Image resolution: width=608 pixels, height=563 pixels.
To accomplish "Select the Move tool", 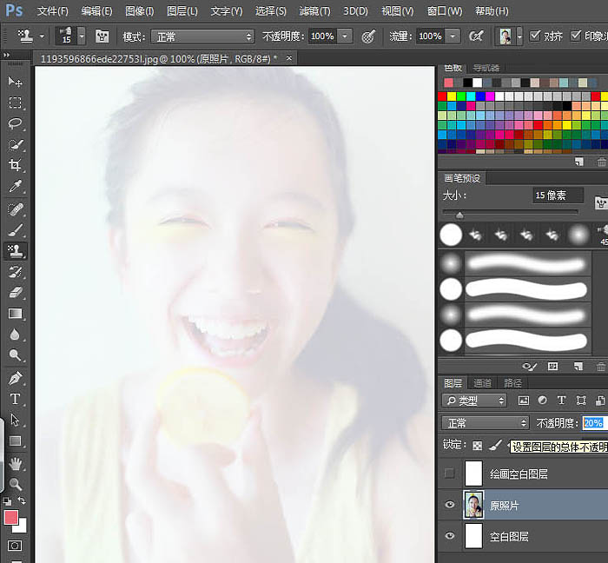I will click(x=15, y=82).
